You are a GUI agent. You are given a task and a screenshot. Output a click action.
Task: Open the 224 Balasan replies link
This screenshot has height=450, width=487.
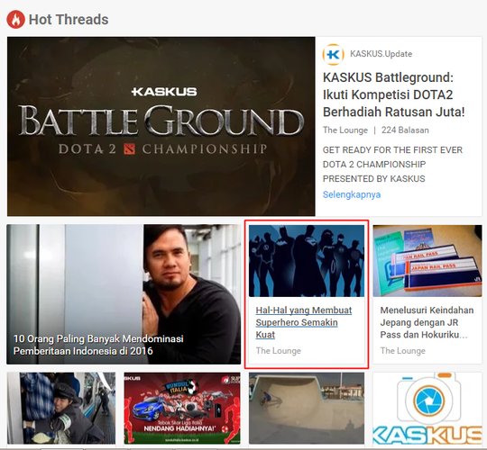click(x=405, y=130)
